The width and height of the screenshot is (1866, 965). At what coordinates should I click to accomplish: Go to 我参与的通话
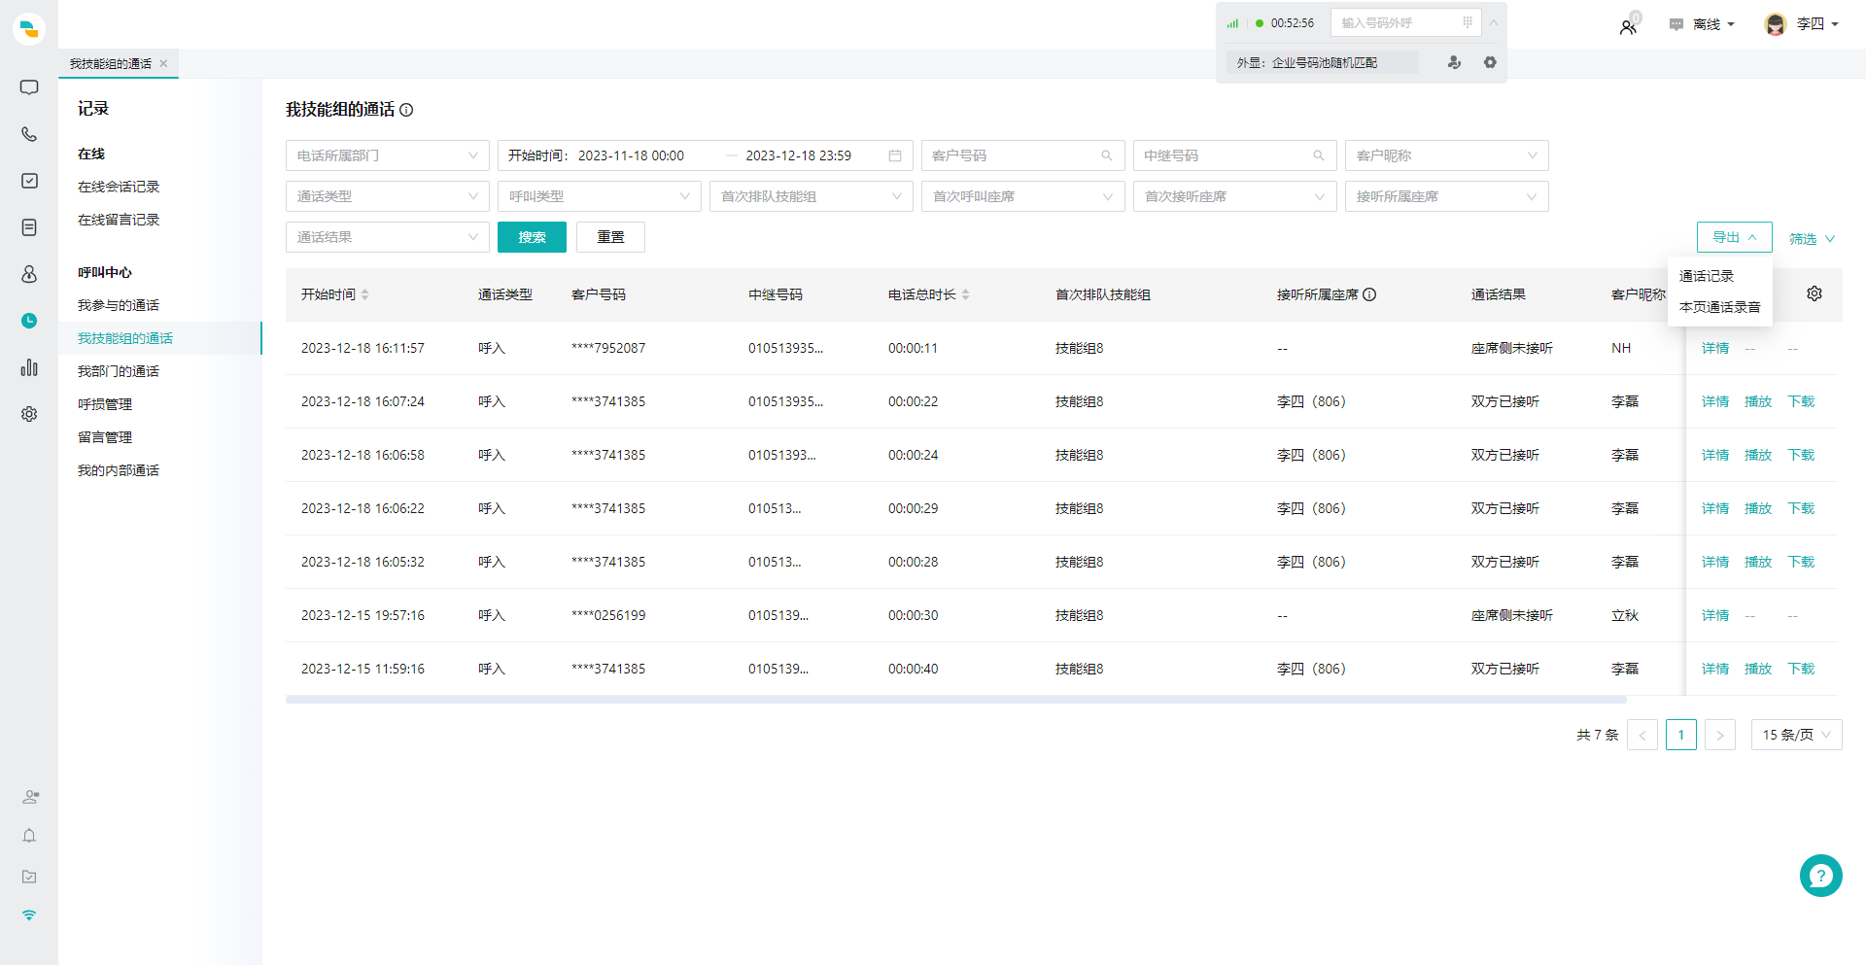(119, 305)
